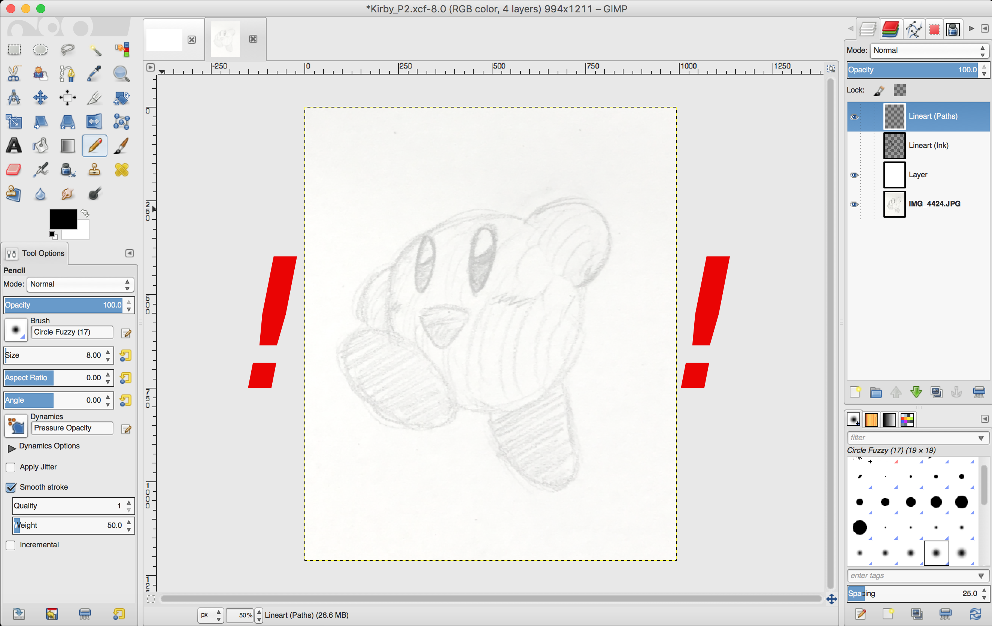
Task: Edit the Circle Fuzzy brush
Action: click(x=126, y=333)
